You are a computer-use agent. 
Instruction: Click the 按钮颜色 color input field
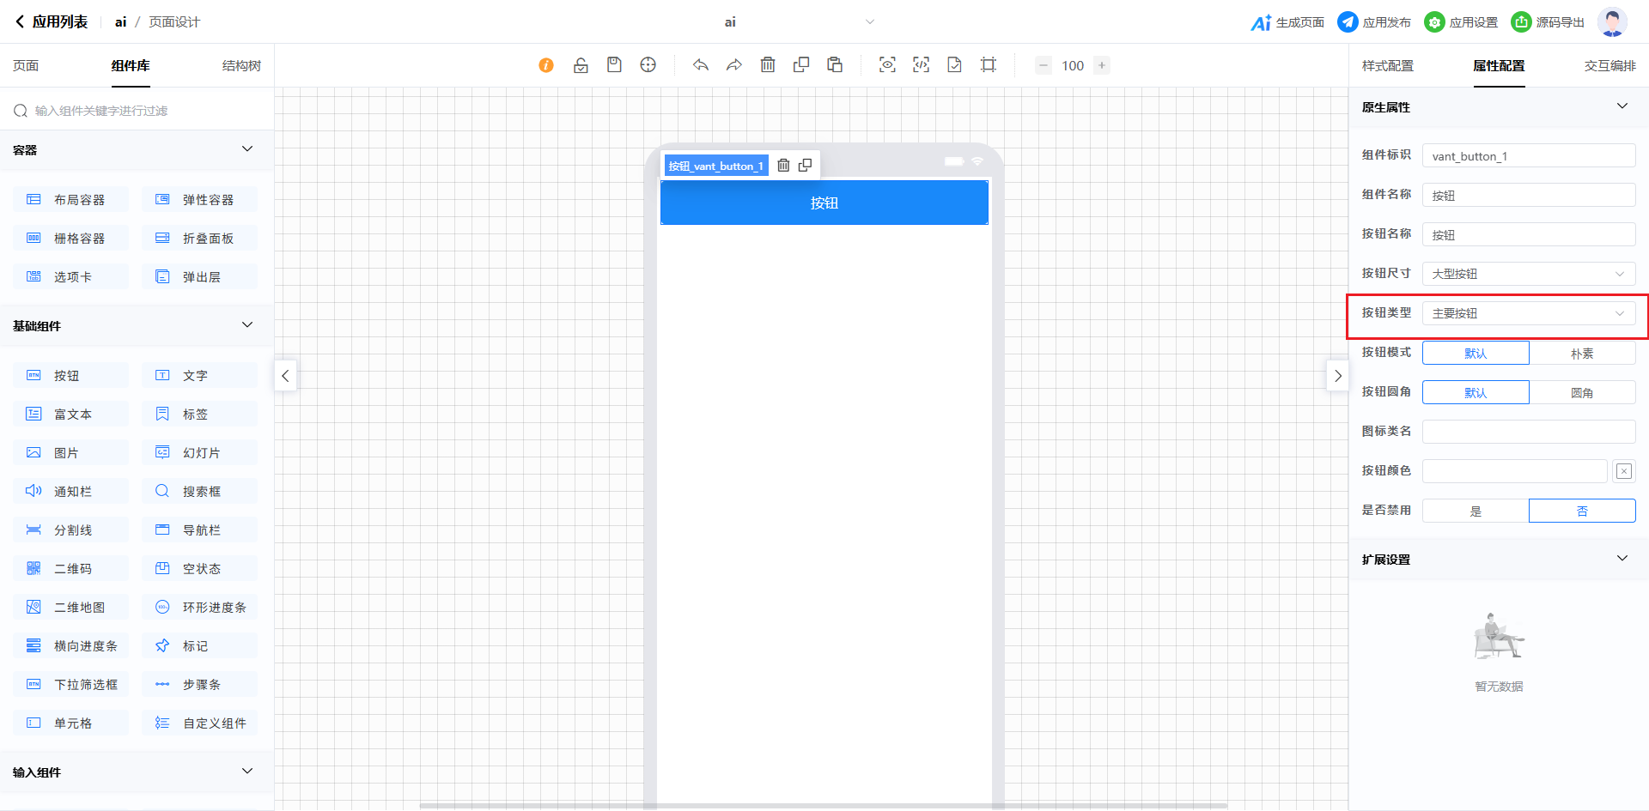(1514, 471)
